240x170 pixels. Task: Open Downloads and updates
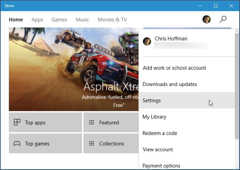[x=186, y=84]
